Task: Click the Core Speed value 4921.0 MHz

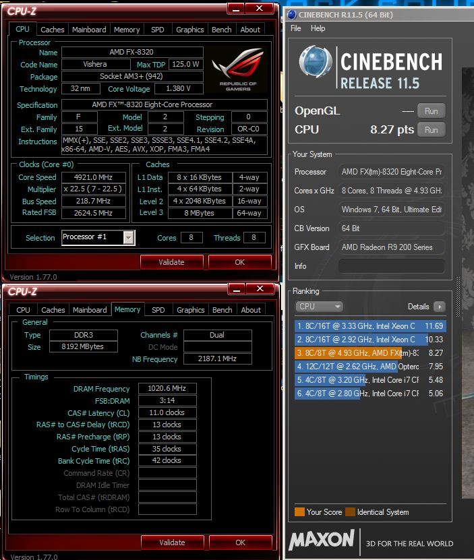Action: point(93,177)
